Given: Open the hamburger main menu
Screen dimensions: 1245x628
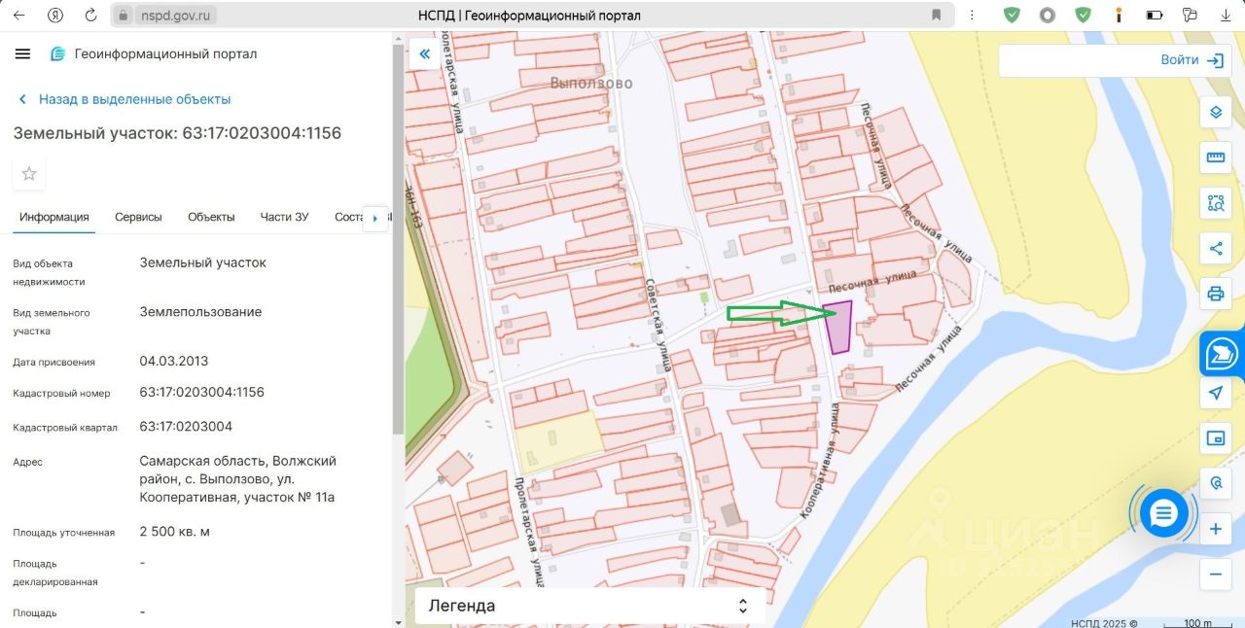Looking at the screenshot, I should point(22,53).
